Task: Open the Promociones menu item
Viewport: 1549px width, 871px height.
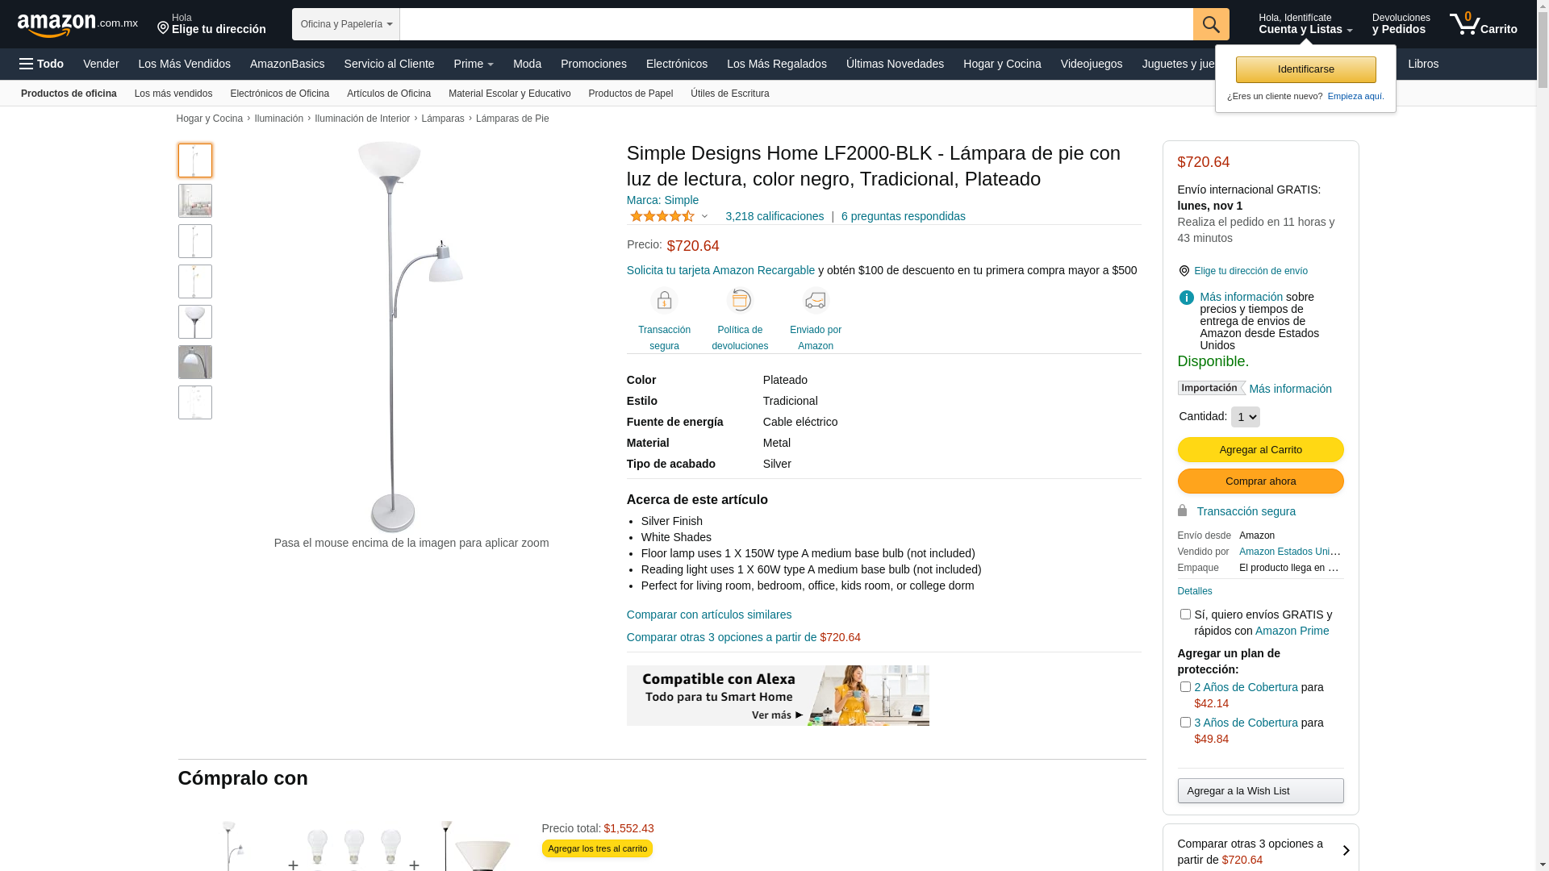Action: 594,64
